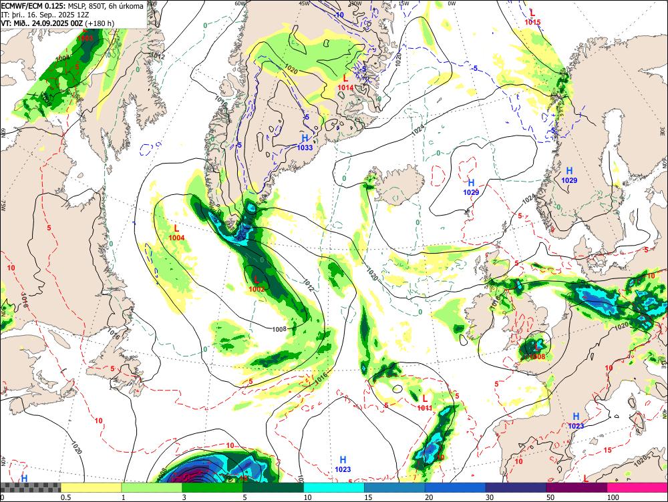The height and width of the screenshot is (502, 668).
Task: Click the legend value label '50'
Action: pyautogui.click(x=550, y=497)
